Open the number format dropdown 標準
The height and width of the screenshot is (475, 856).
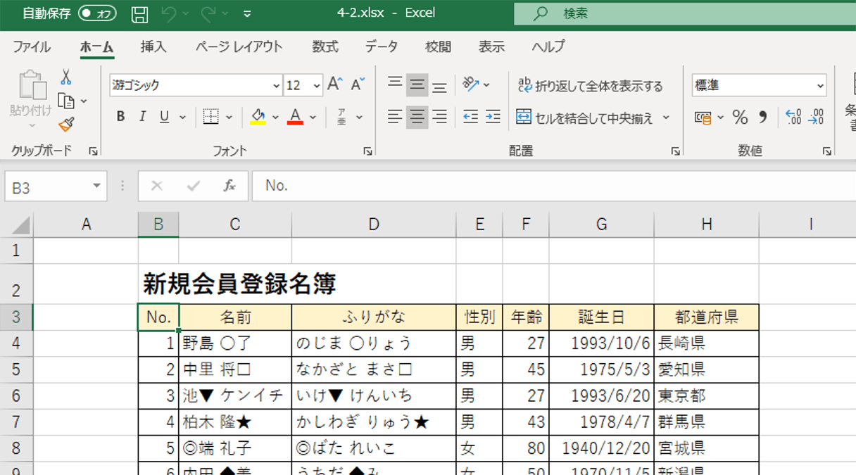tap(820, 86)
